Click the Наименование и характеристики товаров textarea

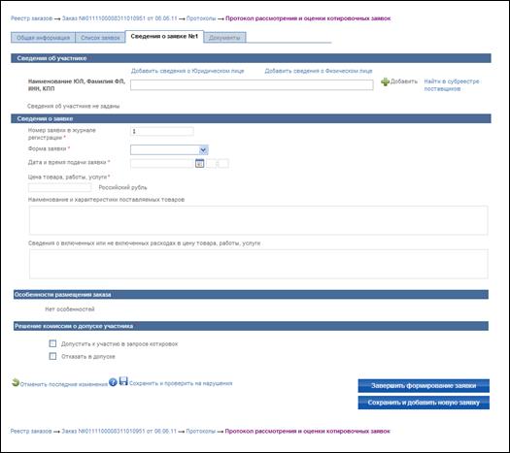258,220
